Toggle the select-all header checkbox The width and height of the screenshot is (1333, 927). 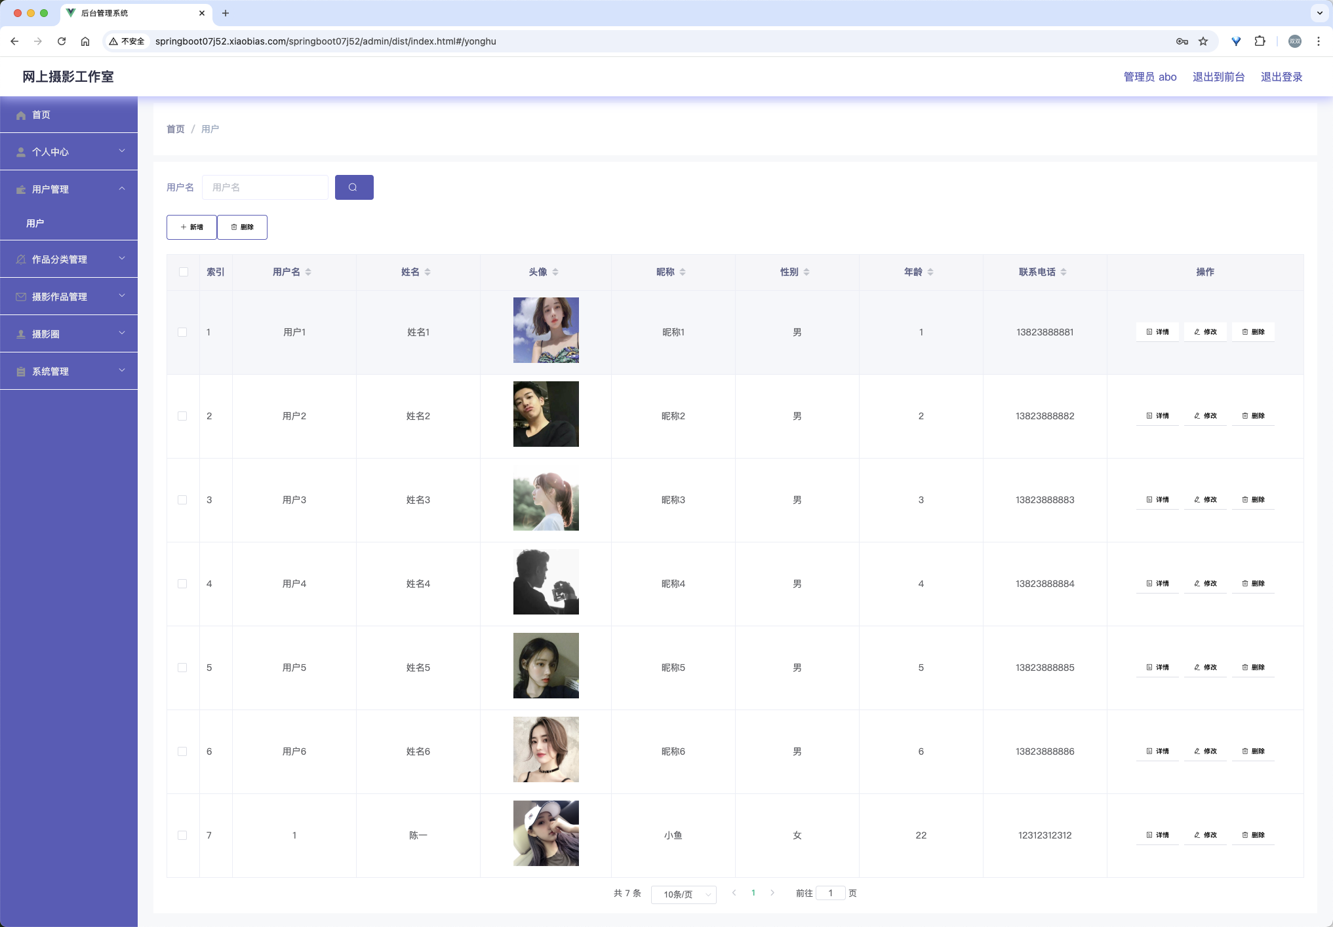[x=184, y=272]
